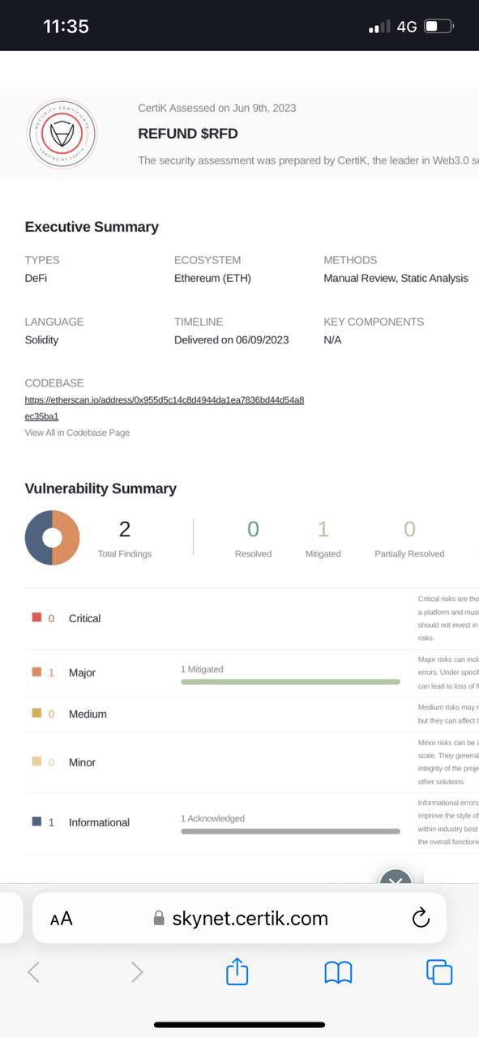Open Safari bookmarks
The height and width of the screenshot is (1037, 479).
(338, 972)
